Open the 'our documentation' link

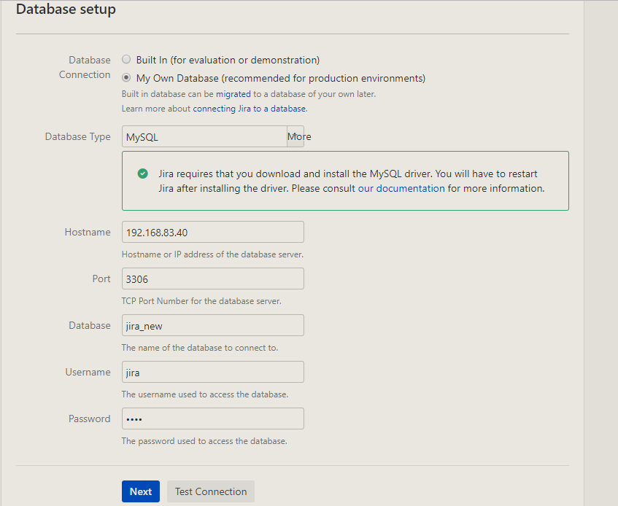(401, 188)
